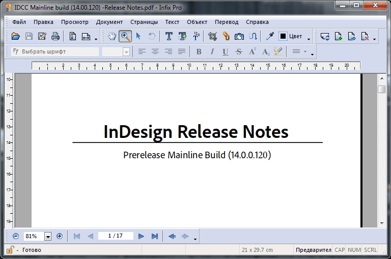
Task: Align text left
Action: click(142, 51)
